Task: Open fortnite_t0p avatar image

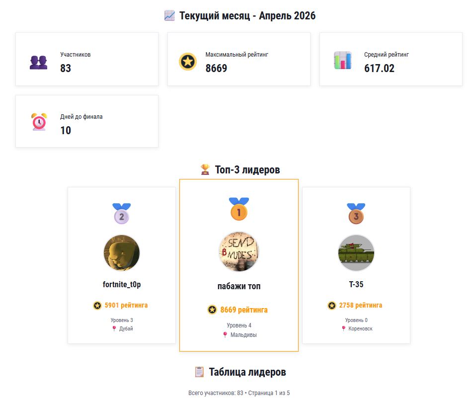Action: click(x=122, y=253)
